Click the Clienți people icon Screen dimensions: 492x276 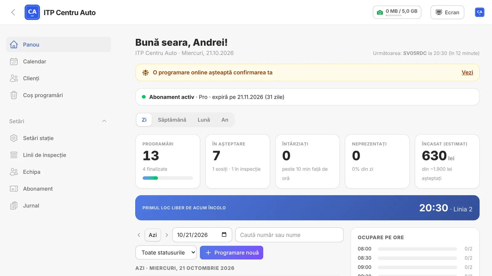tap(14, 78)
